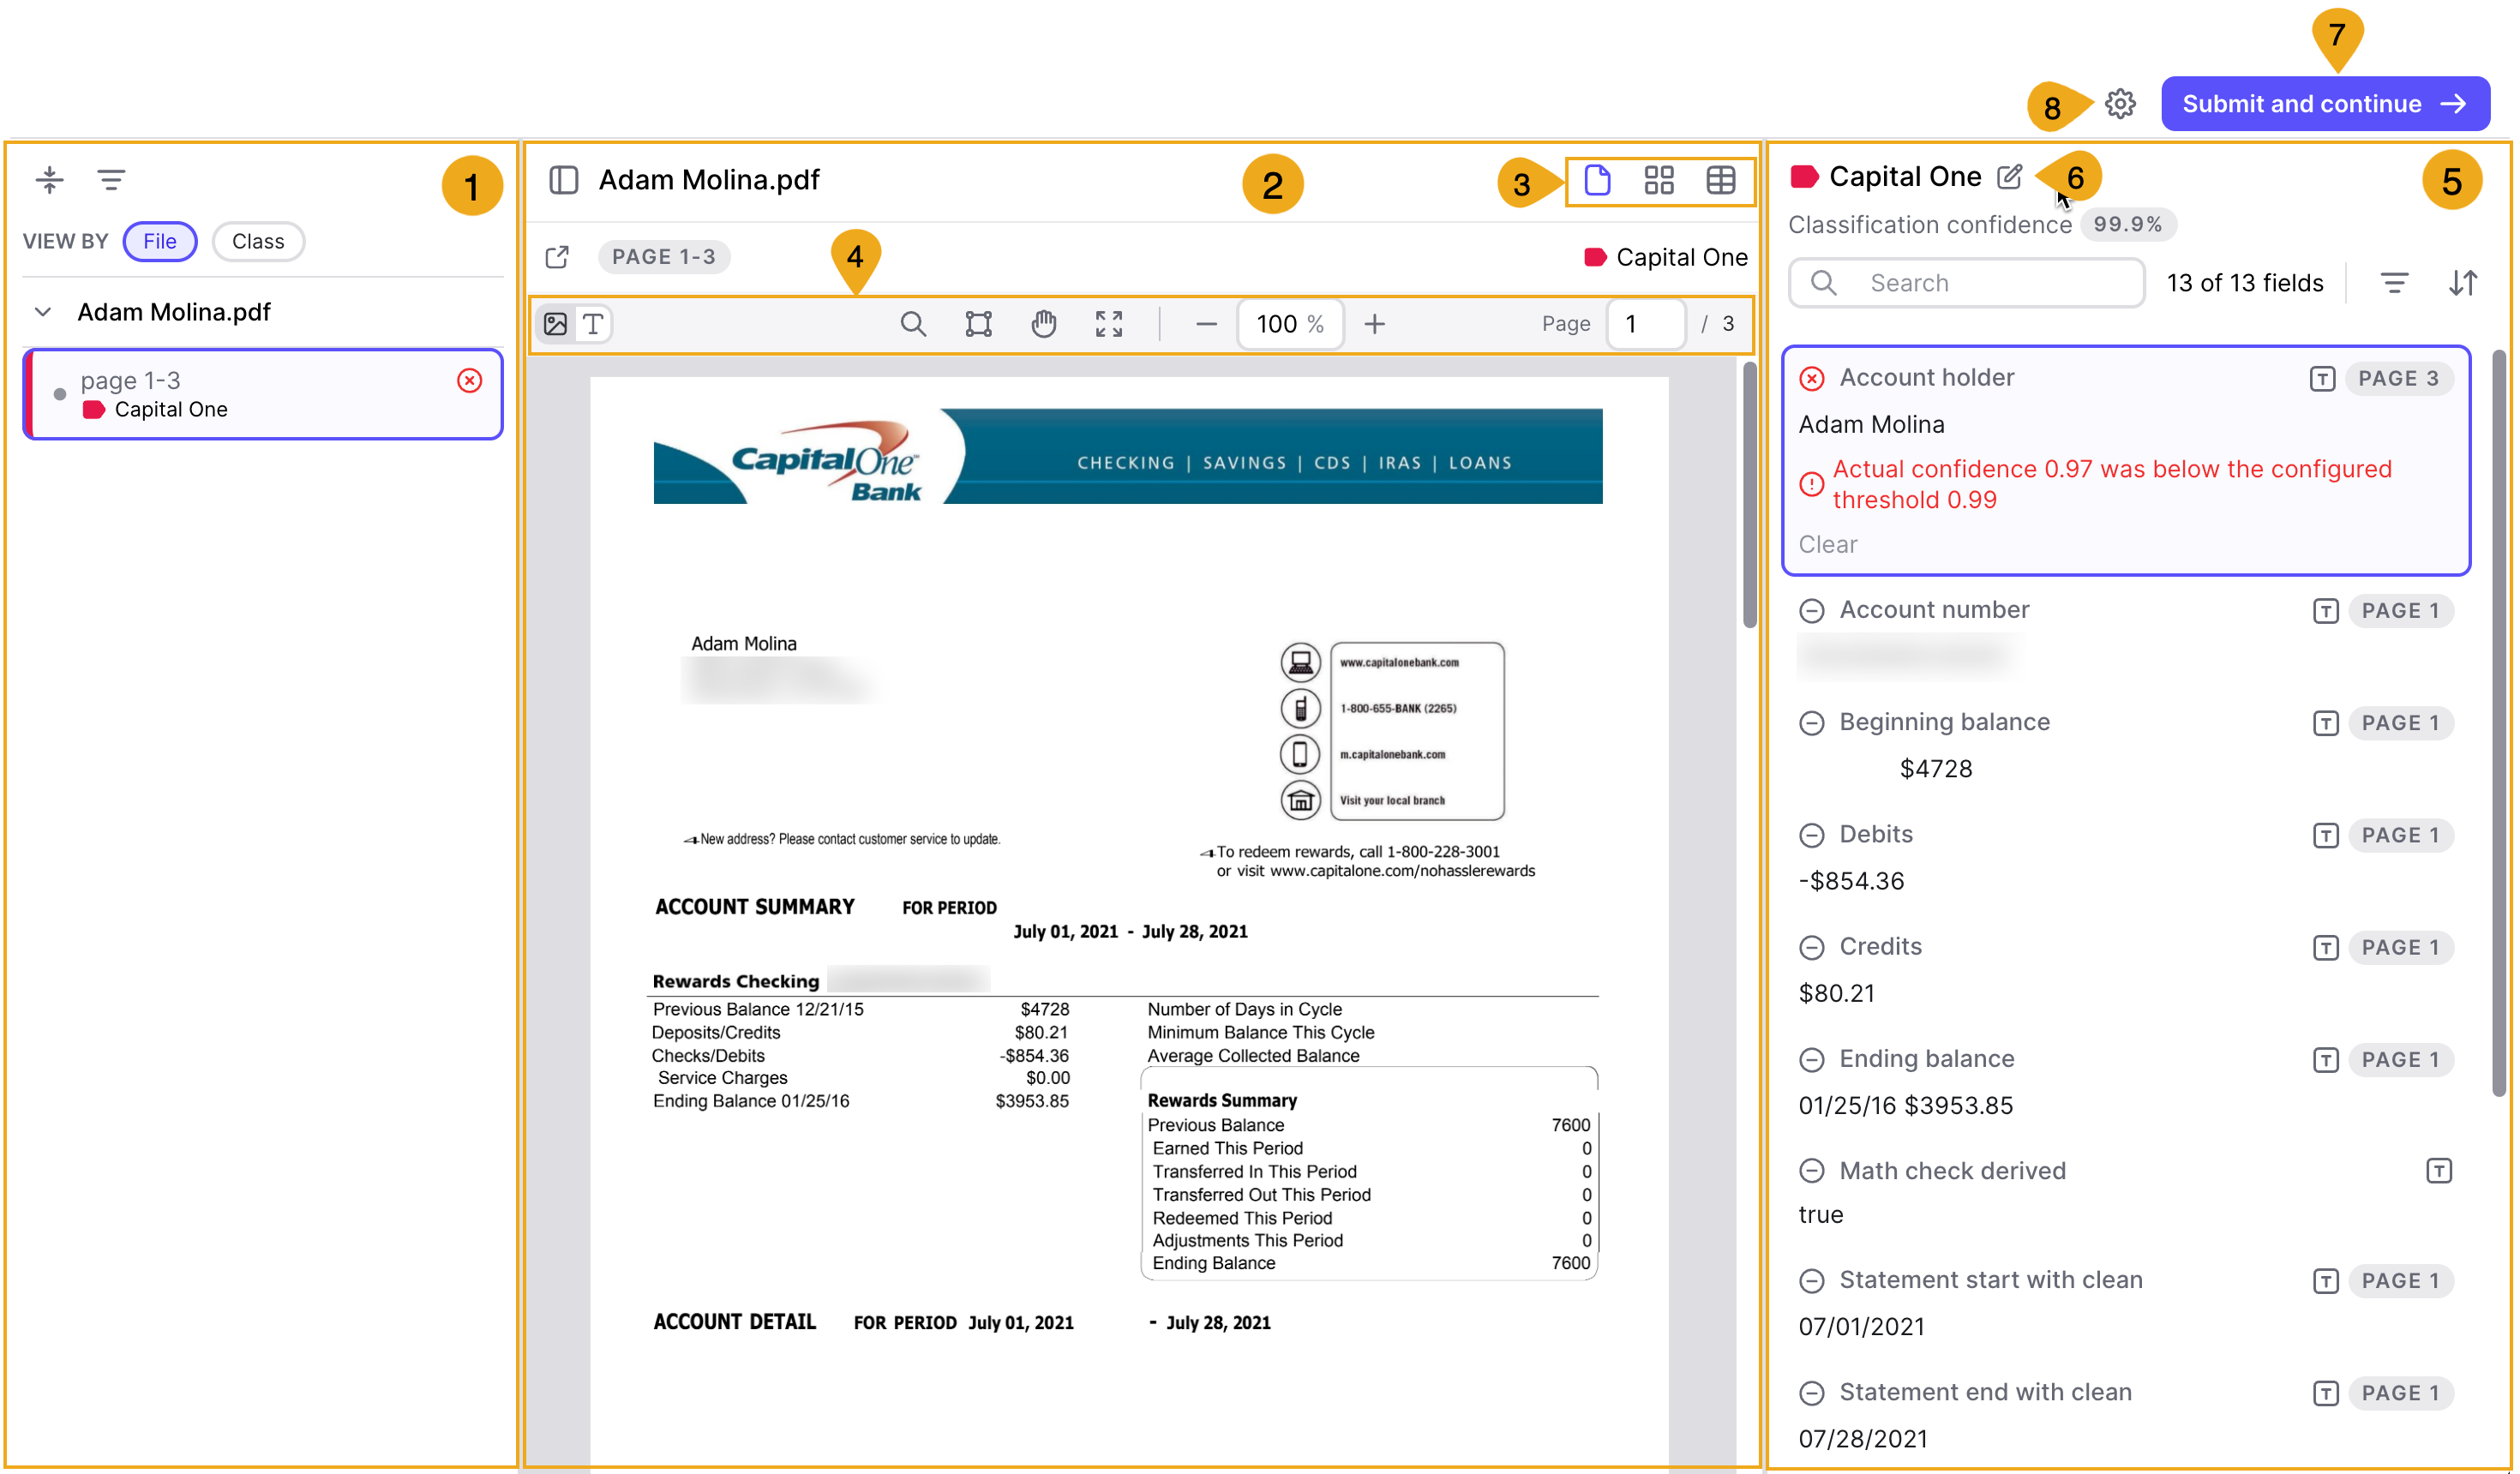The height and width of the screenshot is (1474, 2520).
Task: Select the hand pan tool in viewer toolbar
Action: (1043, 323)
